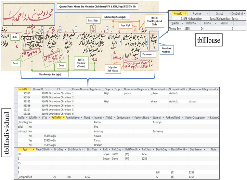Click the Bursa SubDistrict cell

click(235, 19)
